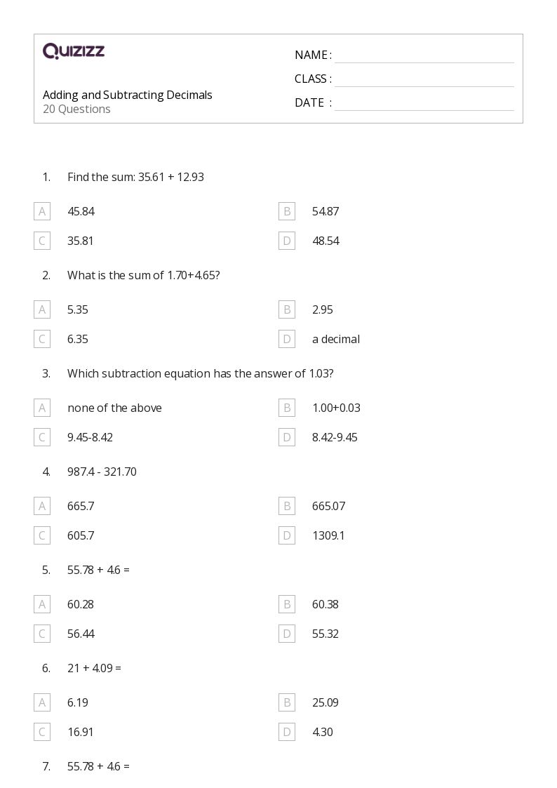Tick option C 56.44 under question 5

tap(42, 634)
